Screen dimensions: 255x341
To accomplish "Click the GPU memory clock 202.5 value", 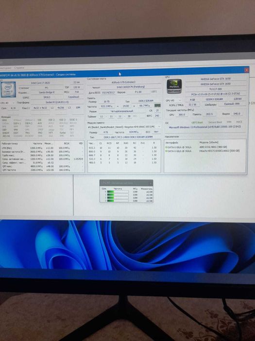I will 209,114.
